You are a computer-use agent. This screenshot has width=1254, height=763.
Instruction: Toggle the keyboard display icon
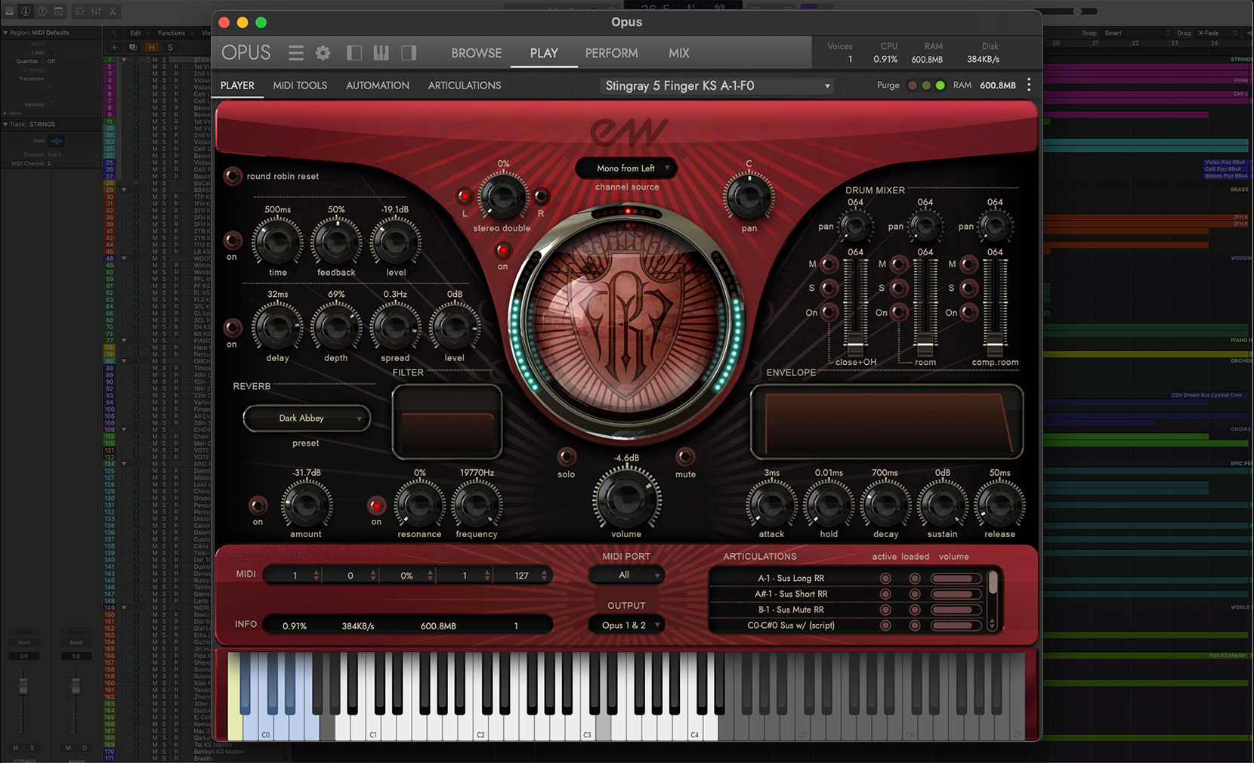click(381, 53)
